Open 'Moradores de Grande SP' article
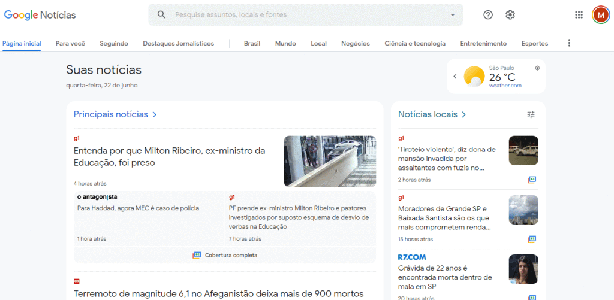 (444, 218)
